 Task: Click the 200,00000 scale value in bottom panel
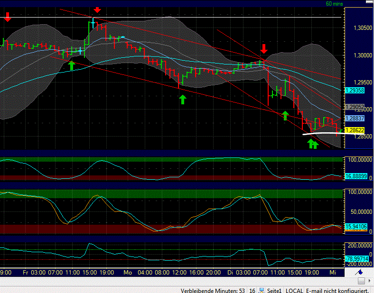click(360, 246)
